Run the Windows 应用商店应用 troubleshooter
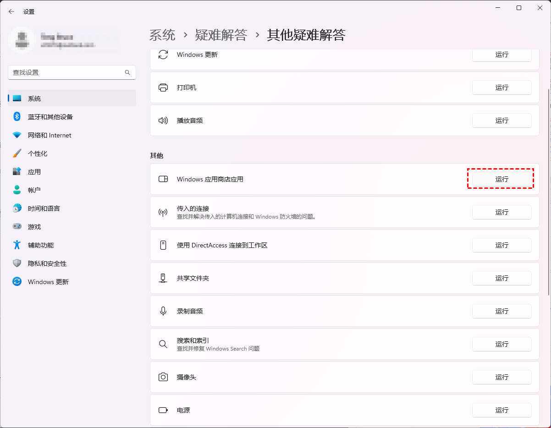 (501, 179)
